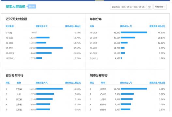Click the 160元以上 payment row label
The image size is (172, 117).
(10, 58)
